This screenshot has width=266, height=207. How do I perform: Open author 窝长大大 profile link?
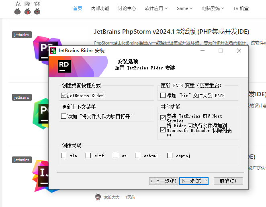pyautogui.click(x=111, y=197)
